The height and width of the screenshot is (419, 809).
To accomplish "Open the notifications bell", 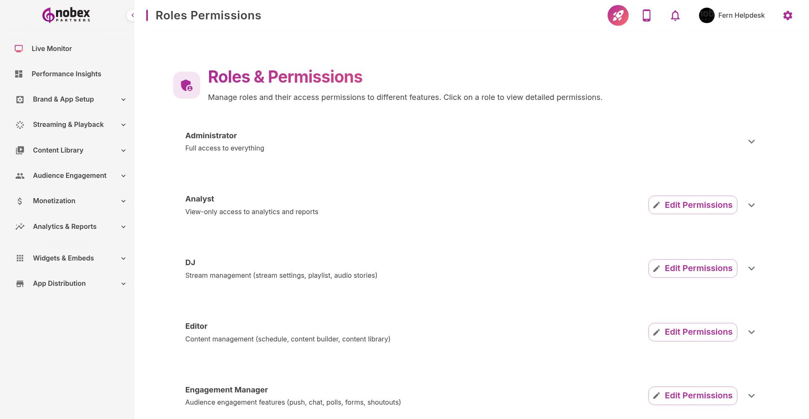I will click(675, 15).
